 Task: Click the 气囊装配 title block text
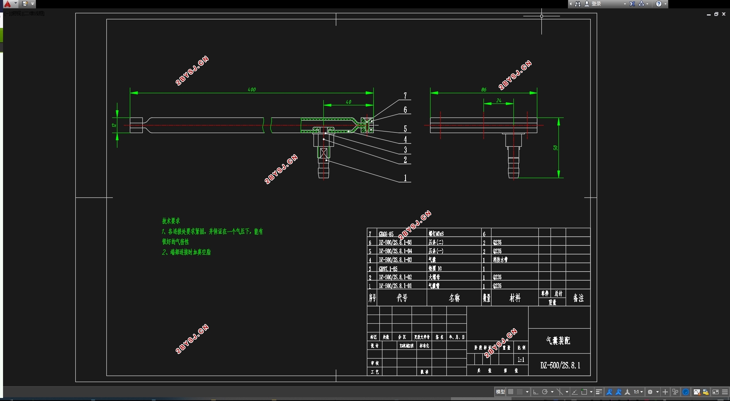[558, 340]
